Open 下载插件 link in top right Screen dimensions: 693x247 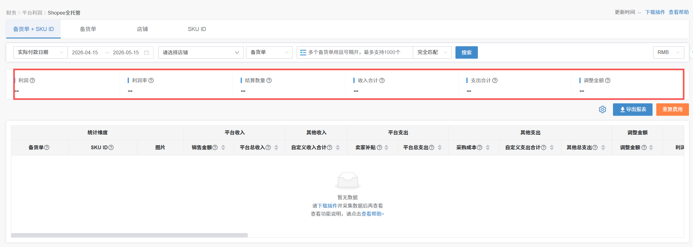pos(655,12)
